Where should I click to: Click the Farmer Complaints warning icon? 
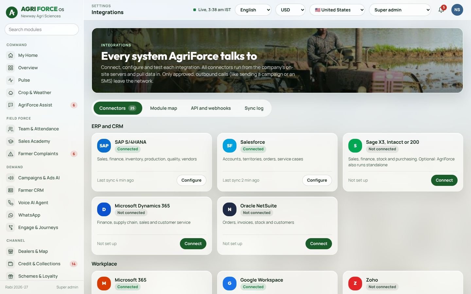pyautogui.click(x=11, y=154)
